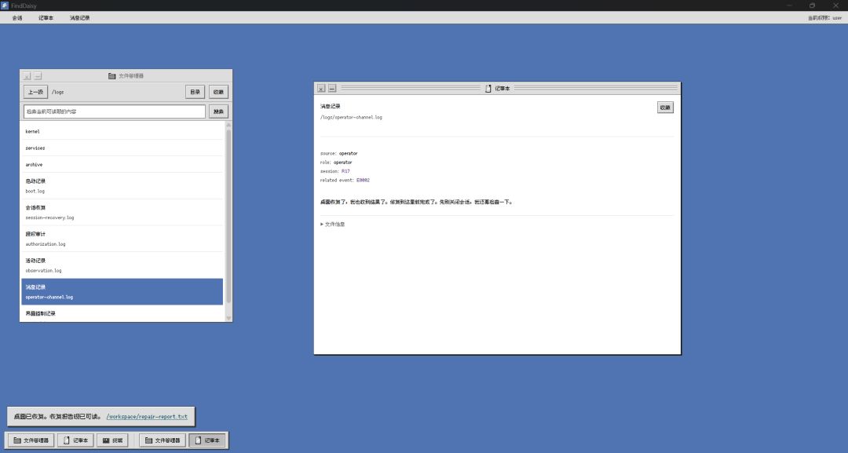This screenshot has height=453, width=848.
Task: Follow the session R17 link
Action: coord(345,171)
